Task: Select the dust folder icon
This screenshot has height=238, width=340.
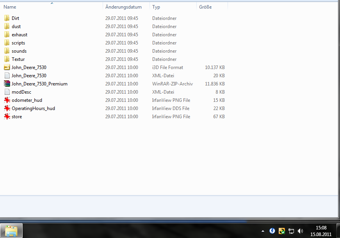Action: (7, 27)
